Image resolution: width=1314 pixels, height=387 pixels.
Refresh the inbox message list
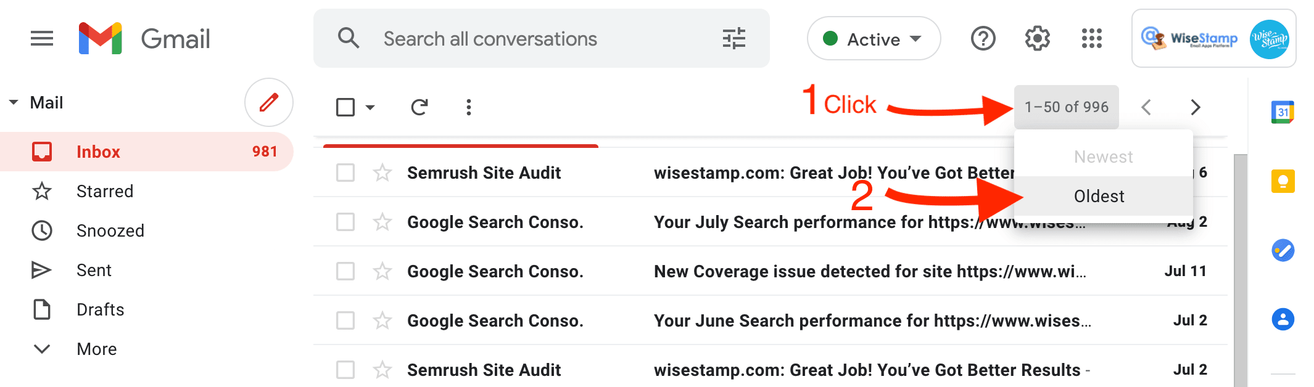coord(419,107)
